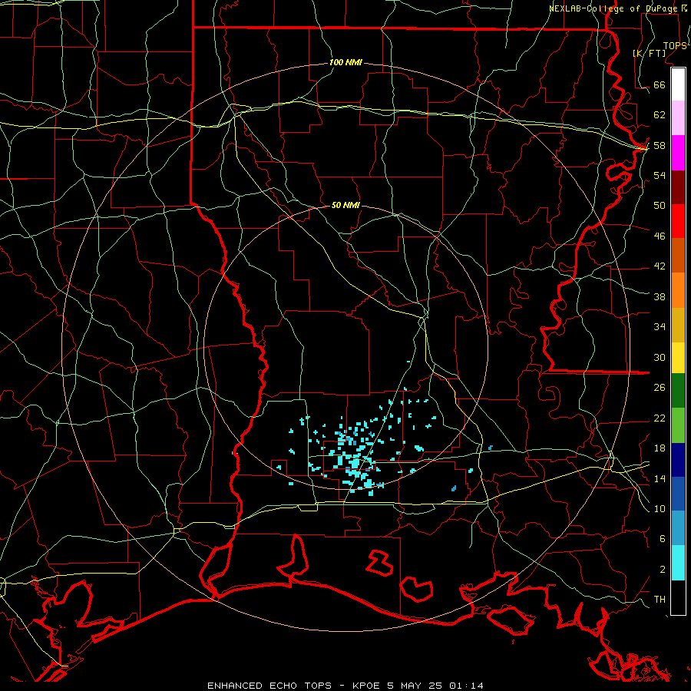Click the medium blue legend swatch
The height and width of the screenshot is (691, 691).
coord(678,494)
